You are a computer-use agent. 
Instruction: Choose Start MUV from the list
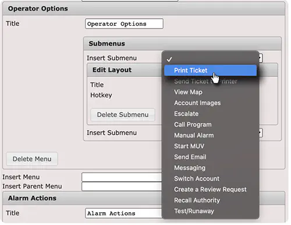pos(210,146)
